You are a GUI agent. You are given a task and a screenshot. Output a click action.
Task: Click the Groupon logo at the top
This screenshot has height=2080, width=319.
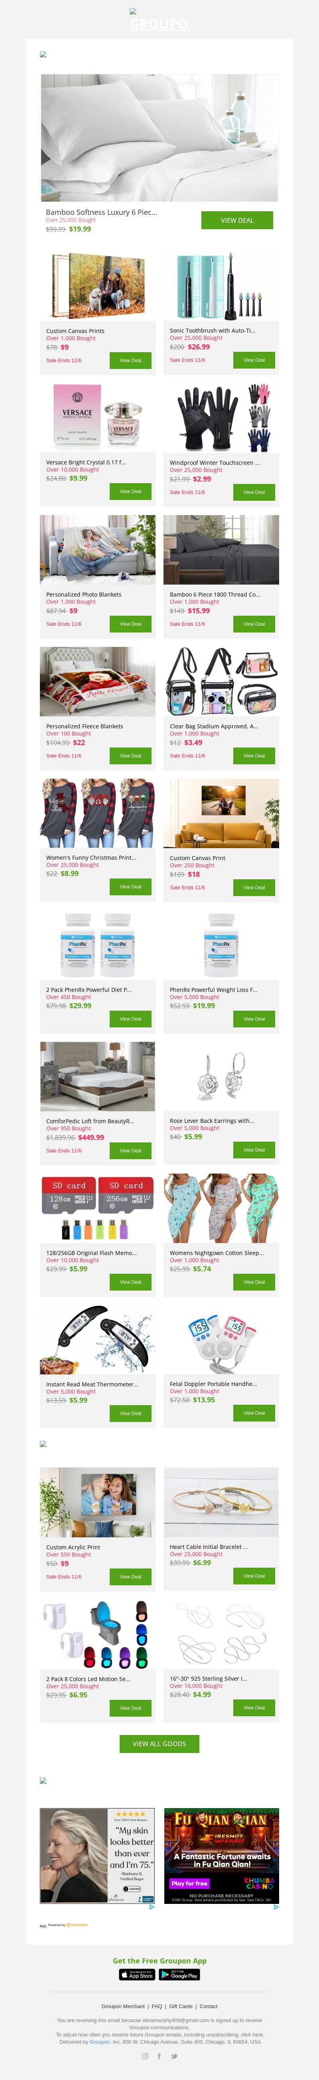click(159, 20)
